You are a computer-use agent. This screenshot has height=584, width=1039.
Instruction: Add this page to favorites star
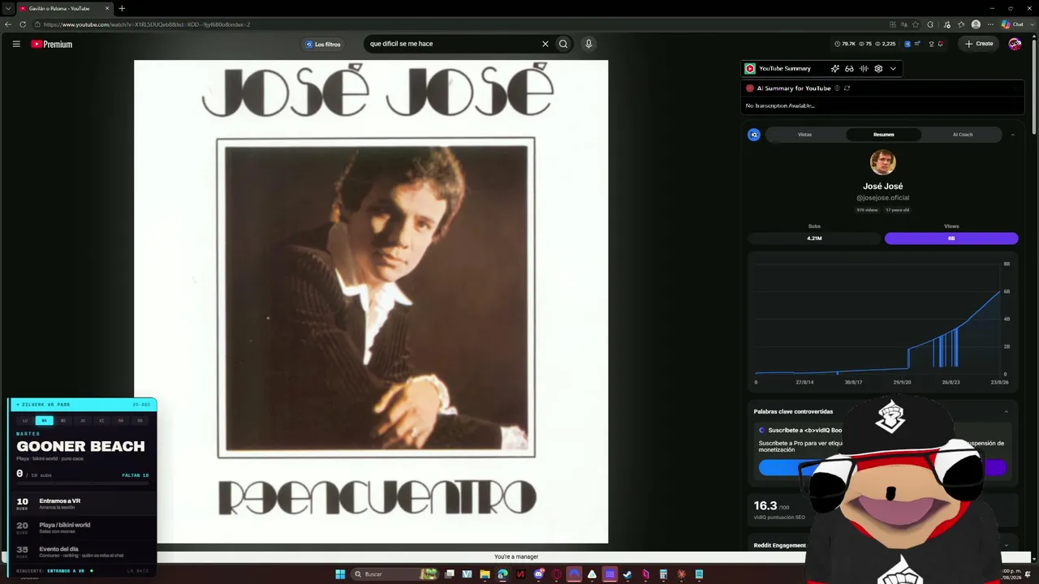pos(916,24)
